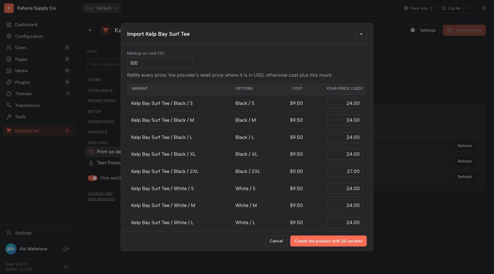Viewport: 494px width, 274px height.
Task: Edit price for White / M variant
Action: coord(345,205)
